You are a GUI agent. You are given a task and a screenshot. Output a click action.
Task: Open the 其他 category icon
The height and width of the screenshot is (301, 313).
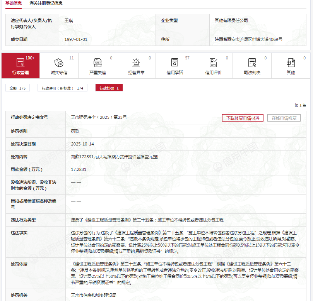click(291, 63)
